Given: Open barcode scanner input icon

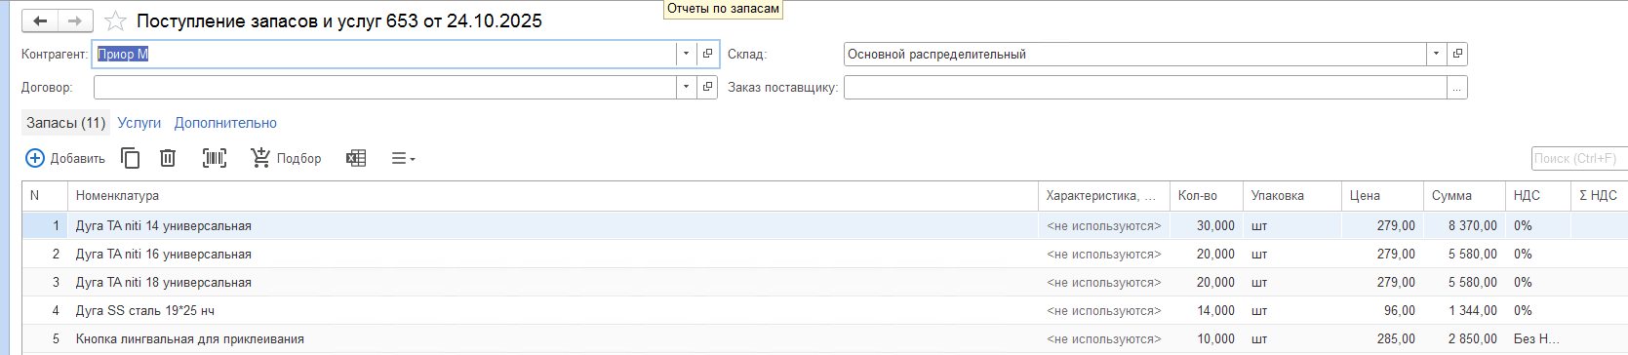Looking at the screenshot, I should (x=215, y=158).
